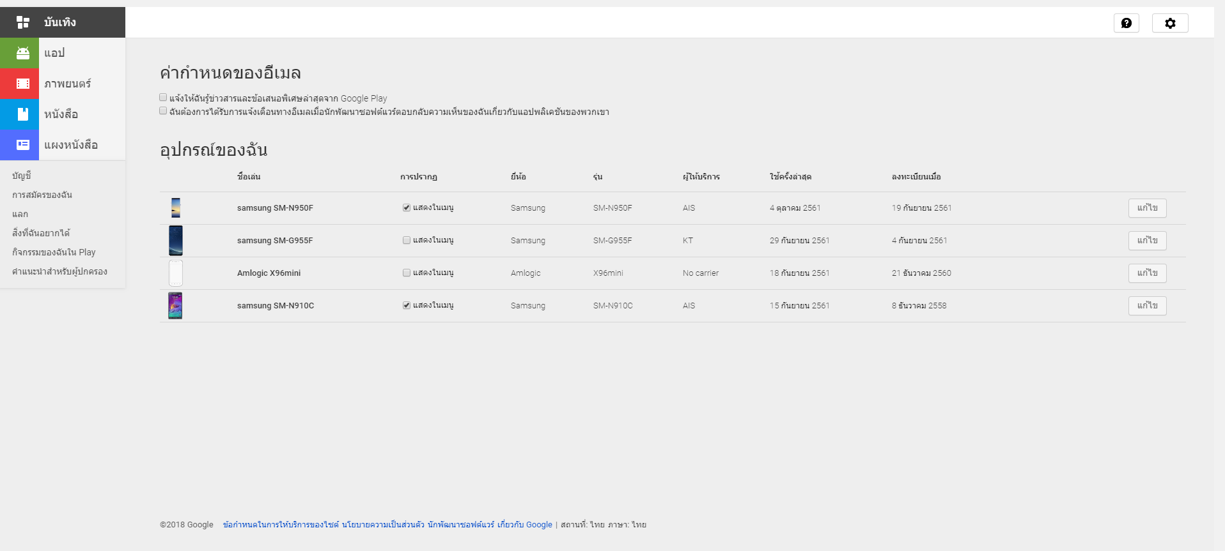Check menu visibility for samsung SM-G955F
This screenshot has height=551, width=1225.
407,240
